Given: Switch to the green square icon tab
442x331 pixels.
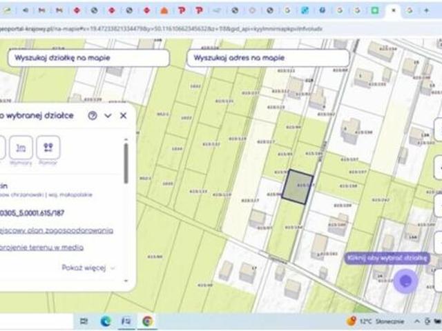Looking at the screenshot, I should (x=374, y=10).
